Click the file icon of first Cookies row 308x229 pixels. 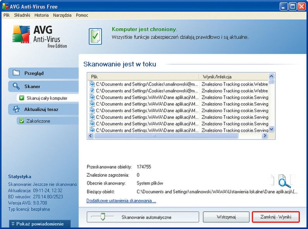[x=92, y=84]
